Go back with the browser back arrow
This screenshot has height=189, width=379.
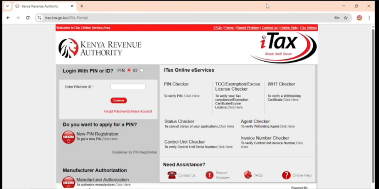8,18
